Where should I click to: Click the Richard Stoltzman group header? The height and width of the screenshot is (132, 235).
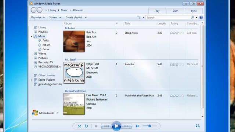(75, 91)
